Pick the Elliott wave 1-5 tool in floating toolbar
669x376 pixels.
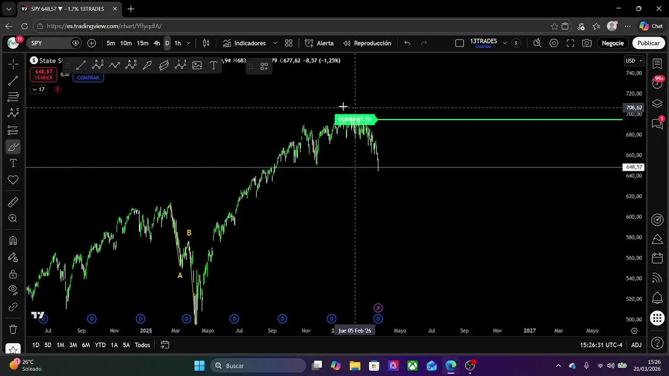point(131,65)
